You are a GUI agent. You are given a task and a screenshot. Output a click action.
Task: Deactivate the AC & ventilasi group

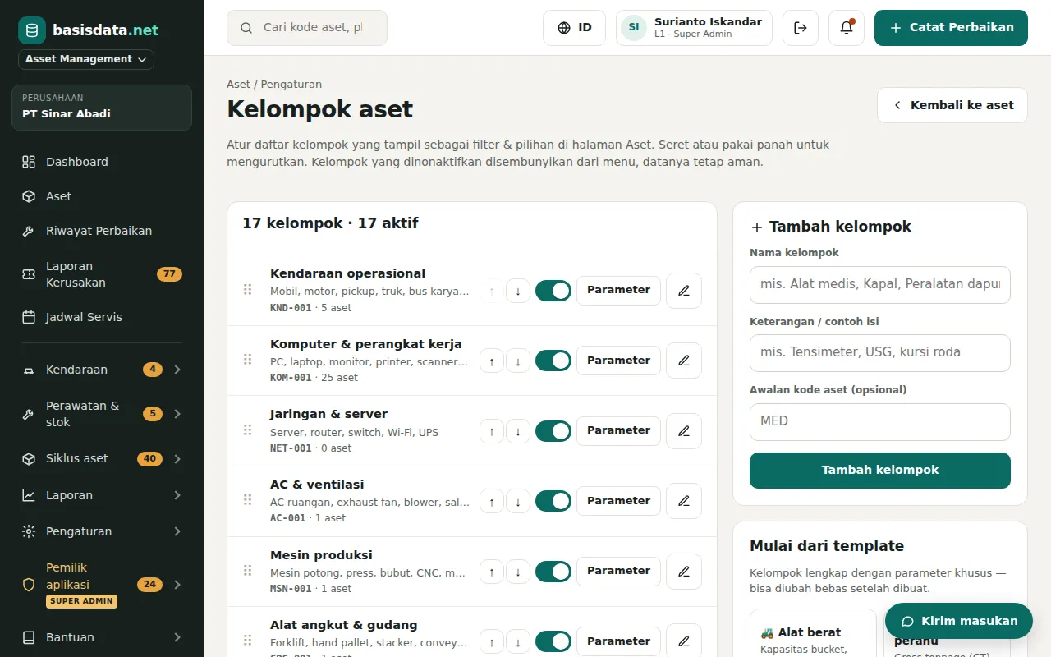click(553, 501)
